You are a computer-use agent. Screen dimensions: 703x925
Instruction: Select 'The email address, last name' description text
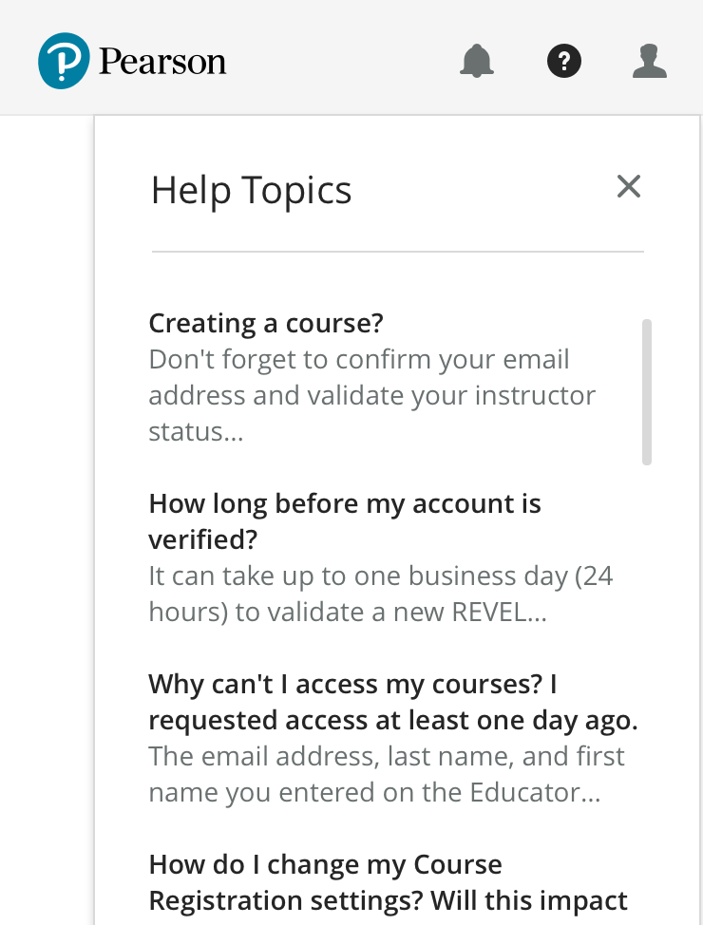[387, 757]
